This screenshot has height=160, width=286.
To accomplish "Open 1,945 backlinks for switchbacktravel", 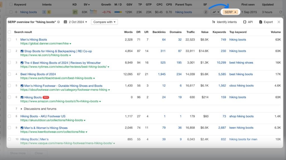I will coord(162,74).
